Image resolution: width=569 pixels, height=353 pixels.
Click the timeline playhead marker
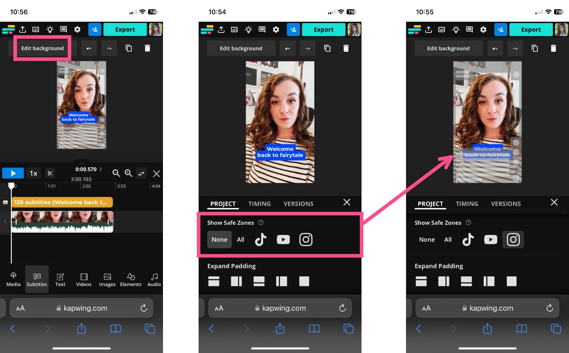coord(11,185)
